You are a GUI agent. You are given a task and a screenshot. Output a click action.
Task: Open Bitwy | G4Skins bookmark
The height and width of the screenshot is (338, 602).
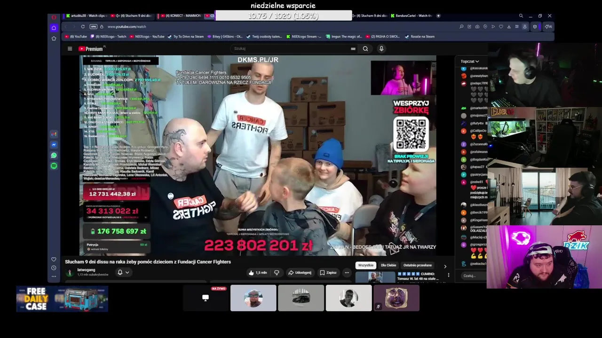coord(225,37)
